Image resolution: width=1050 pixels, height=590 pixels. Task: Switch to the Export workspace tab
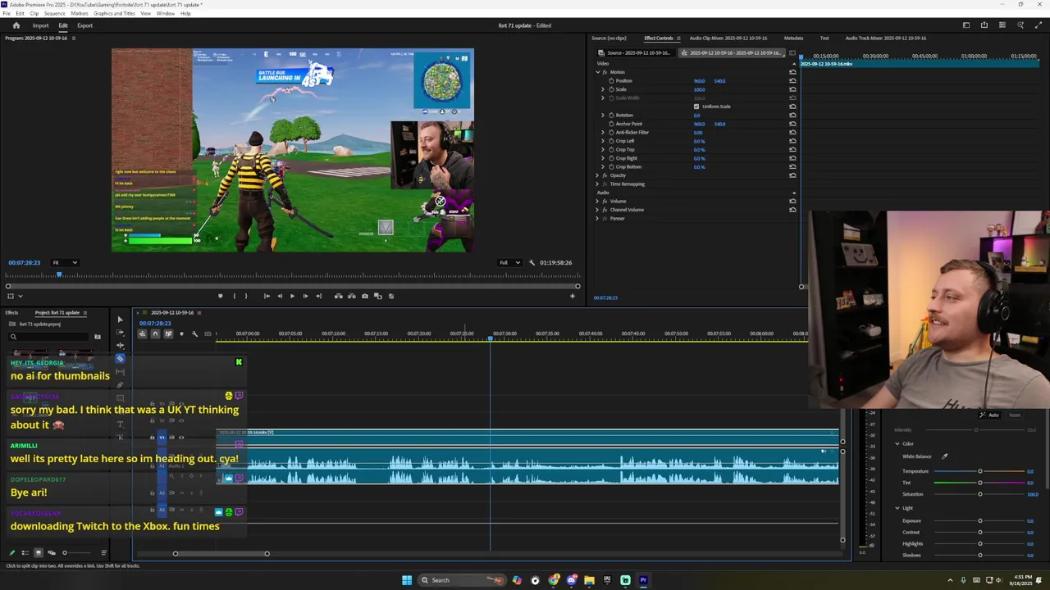(84, 25)
